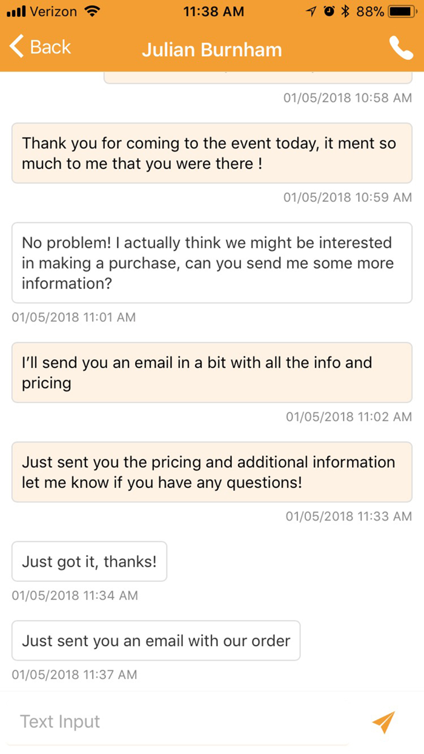This screenshot has height=754, width=424.
Task: Tap the "Thank you for coming" message
Action: coord(211,153)
